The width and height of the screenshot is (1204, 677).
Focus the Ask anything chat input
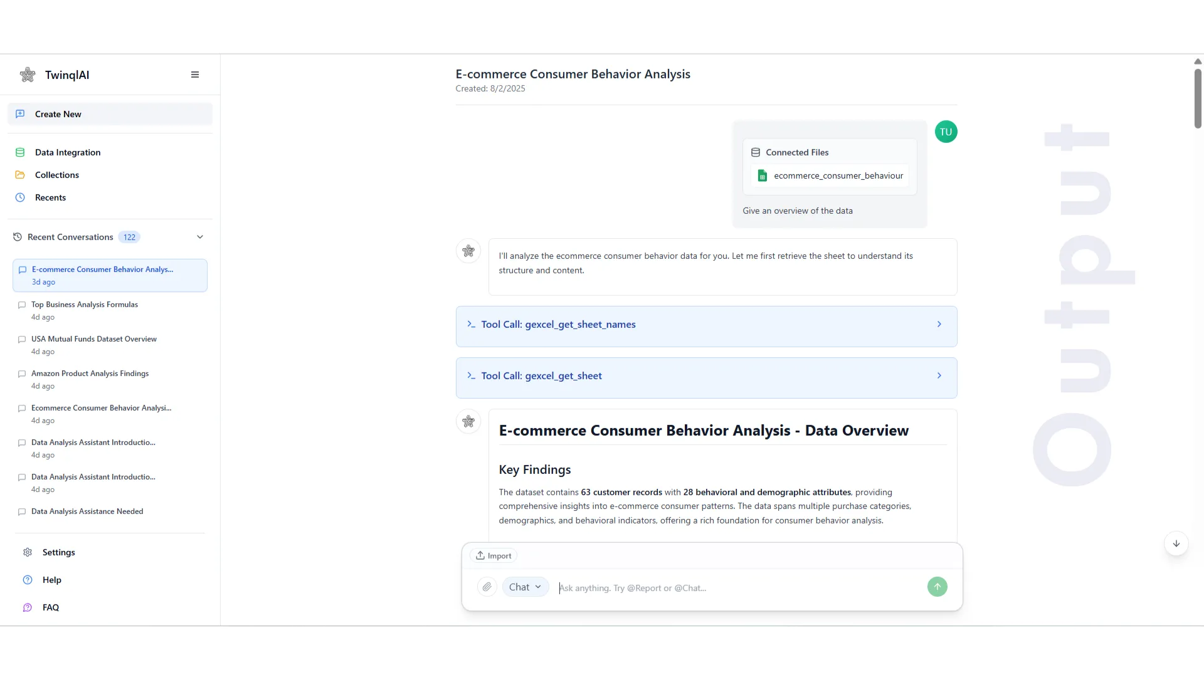tap(690, 588)
